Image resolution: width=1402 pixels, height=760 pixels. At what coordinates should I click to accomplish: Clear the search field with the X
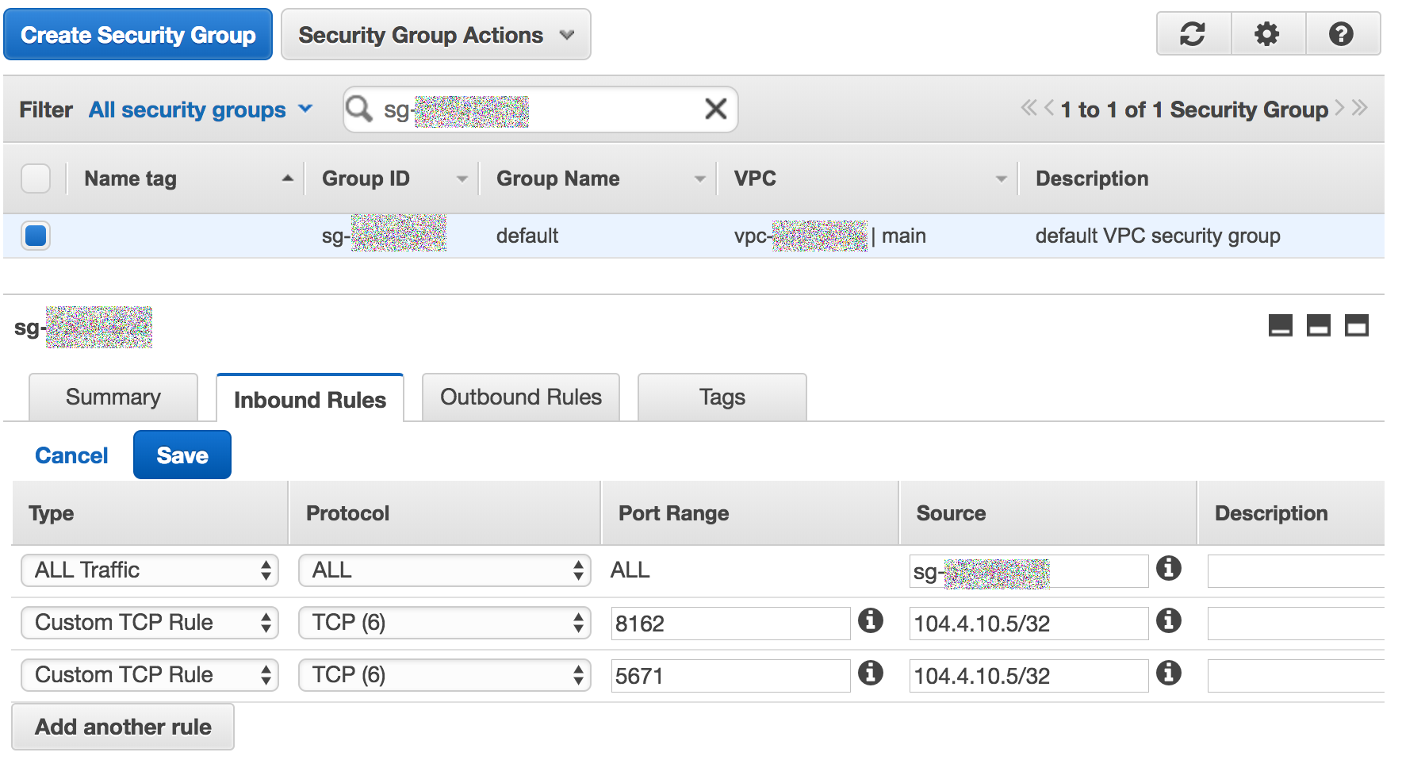pyautogui.click(x=715, y=109)
